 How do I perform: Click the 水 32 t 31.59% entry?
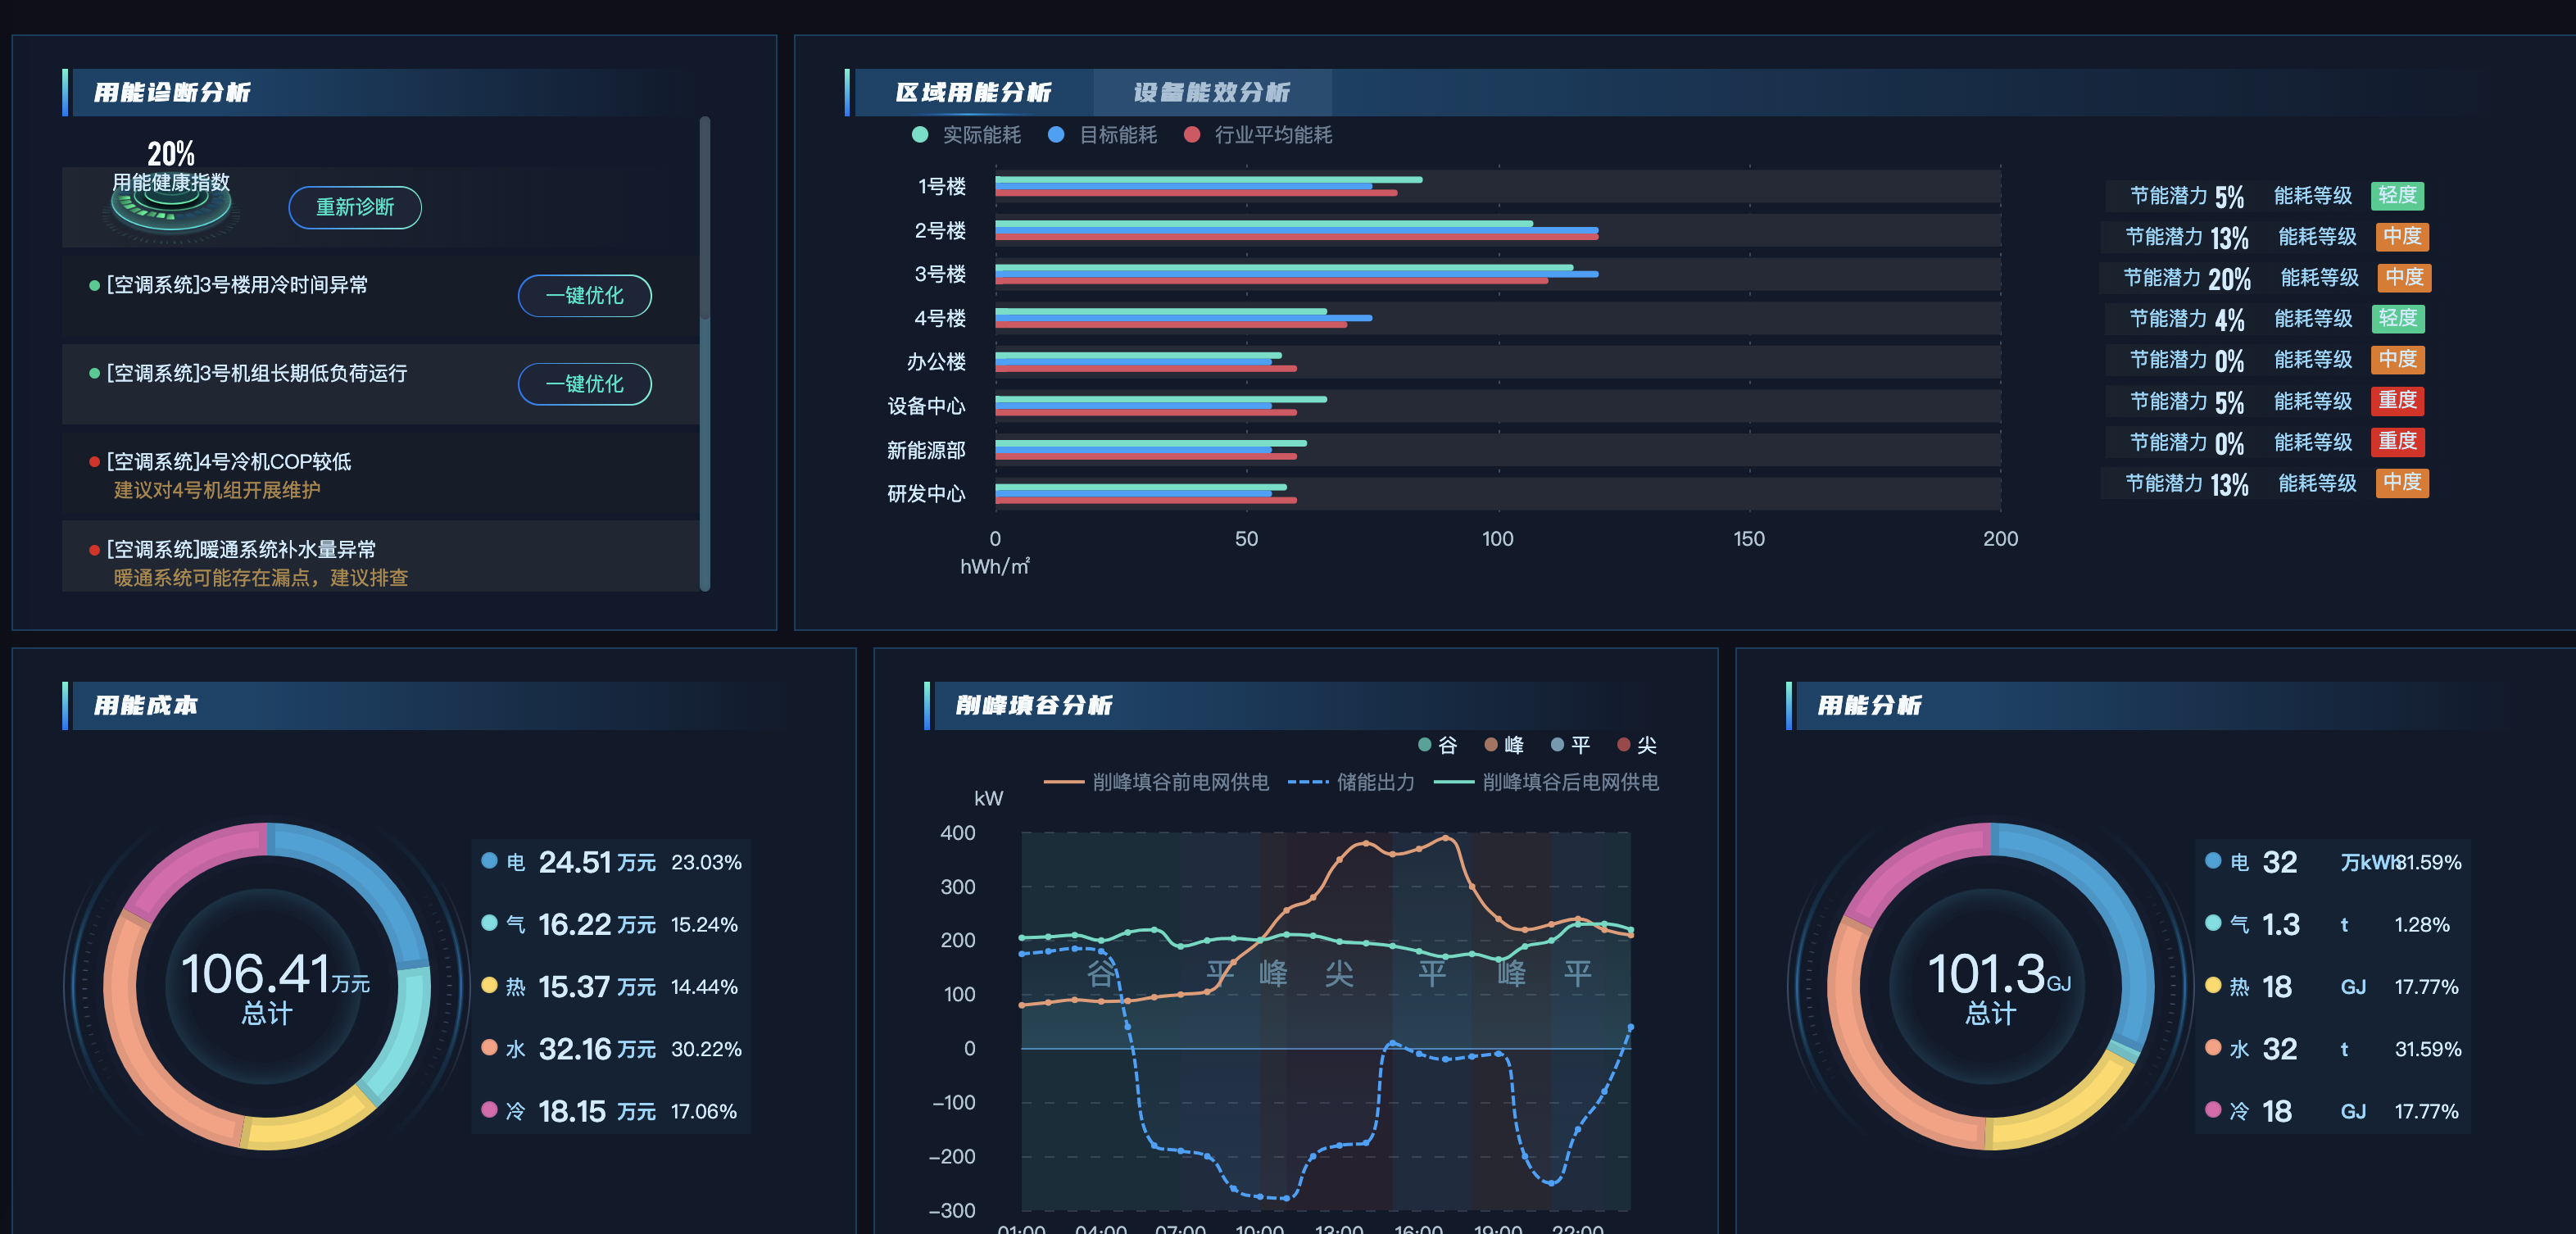pyautogui.click(x=2333, y=1048)
